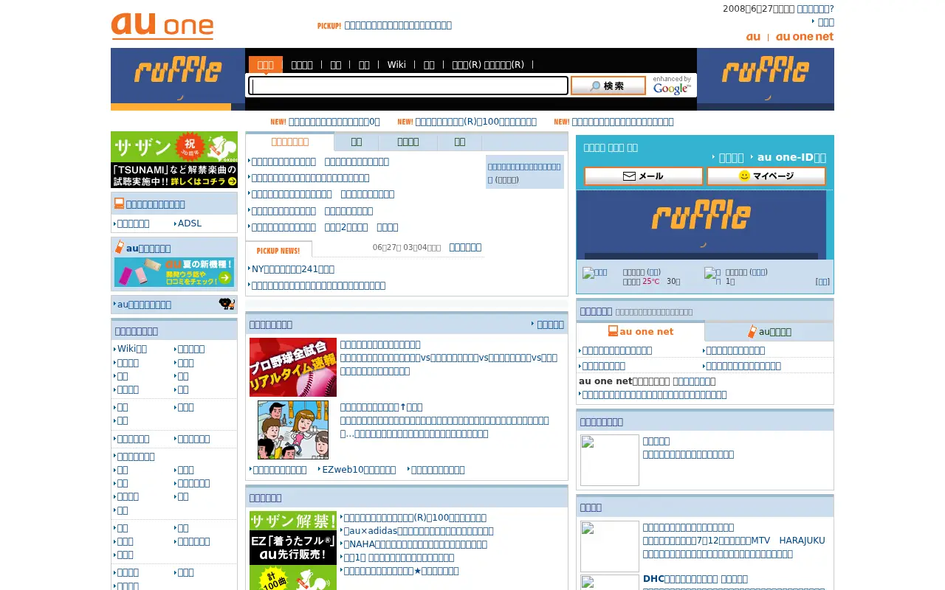Click the PICKUP! label at page top
The height and width of the screenshot is (590, 945).
tap(329, 26)
